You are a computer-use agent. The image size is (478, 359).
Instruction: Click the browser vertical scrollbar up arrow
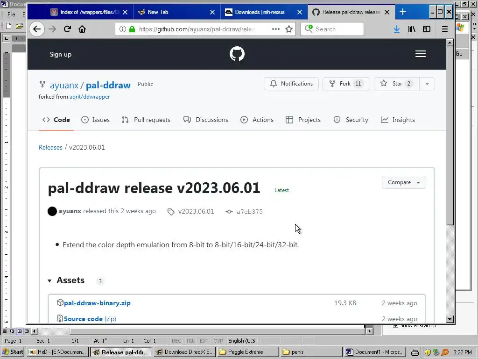click(450, 43)
